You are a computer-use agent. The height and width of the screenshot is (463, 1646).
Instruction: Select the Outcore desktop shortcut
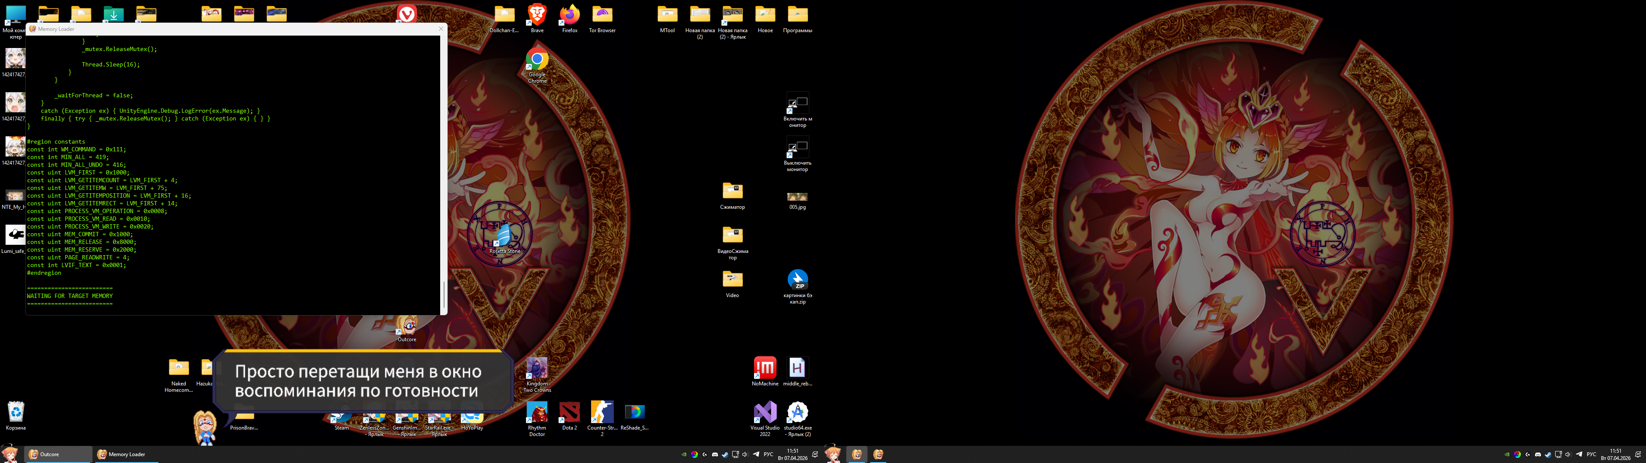click(406, 325)
